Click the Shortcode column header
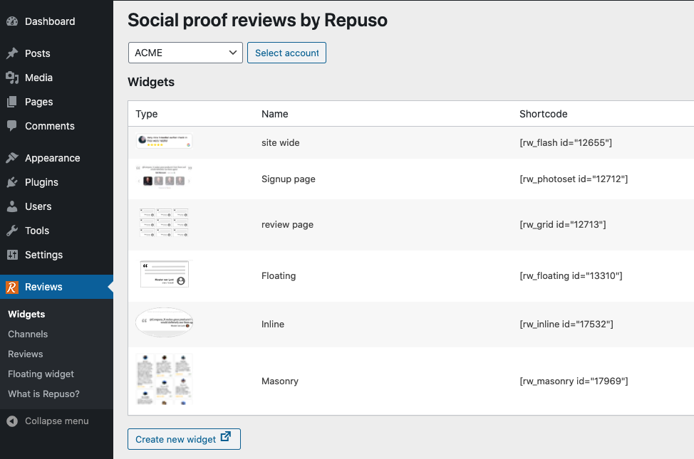 (544, 114)
